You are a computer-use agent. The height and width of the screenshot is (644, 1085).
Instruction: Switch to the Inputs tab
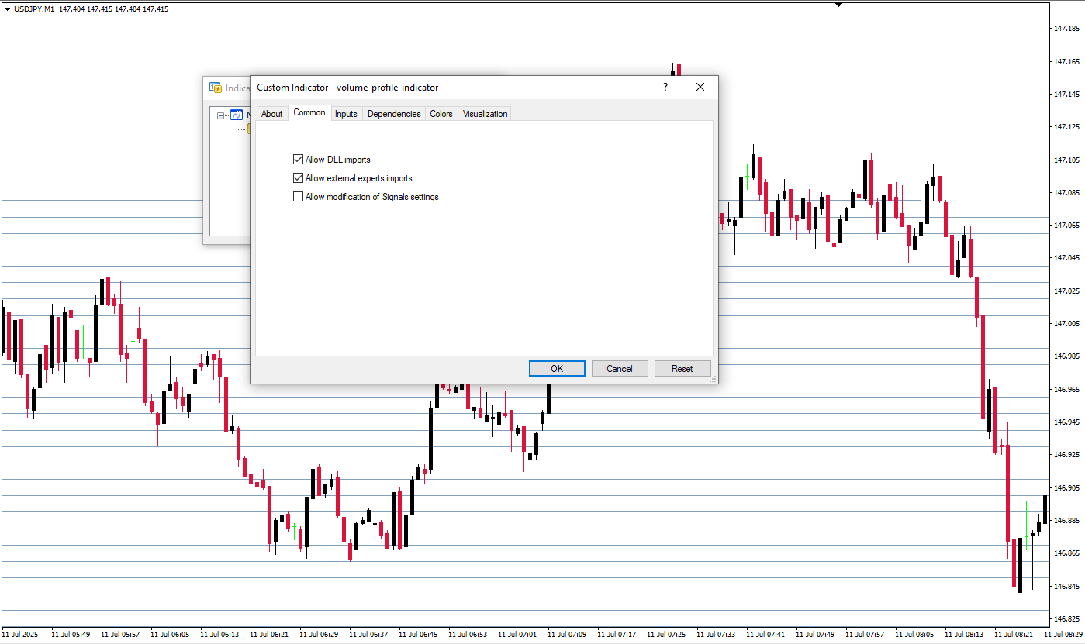[x=346, y=114]
